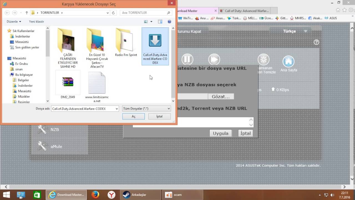Open the Türkçe language dropdown
The image size is (355, 200).
305,31
